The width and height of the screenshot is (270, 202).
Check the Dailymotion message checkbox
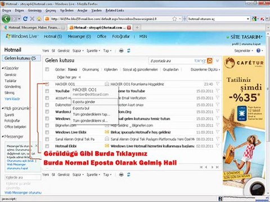point(47,105)
